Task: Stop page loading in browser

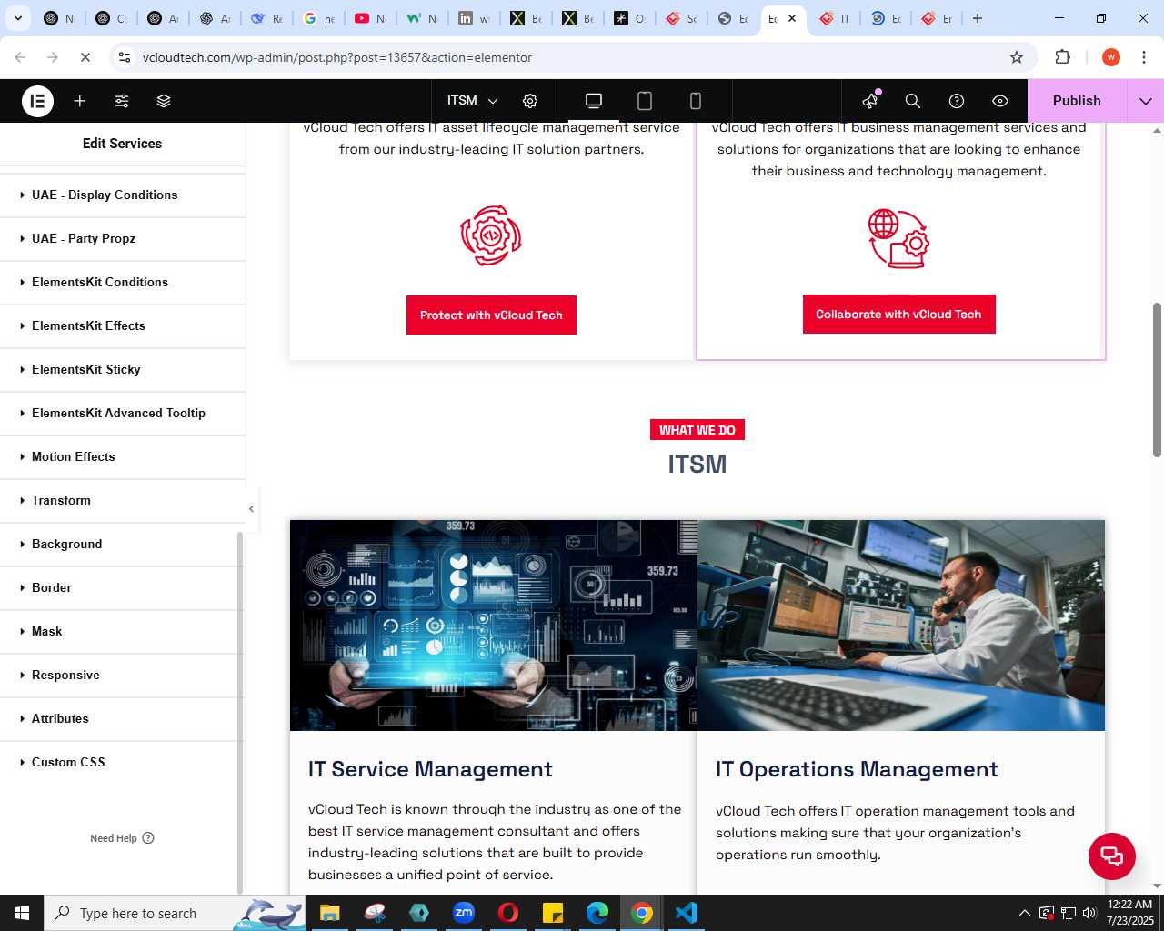Action: click(x=85, y=57)
